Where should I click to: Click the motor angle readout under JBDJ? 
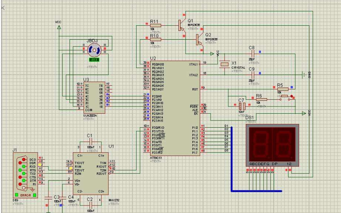tap(93, 60)
